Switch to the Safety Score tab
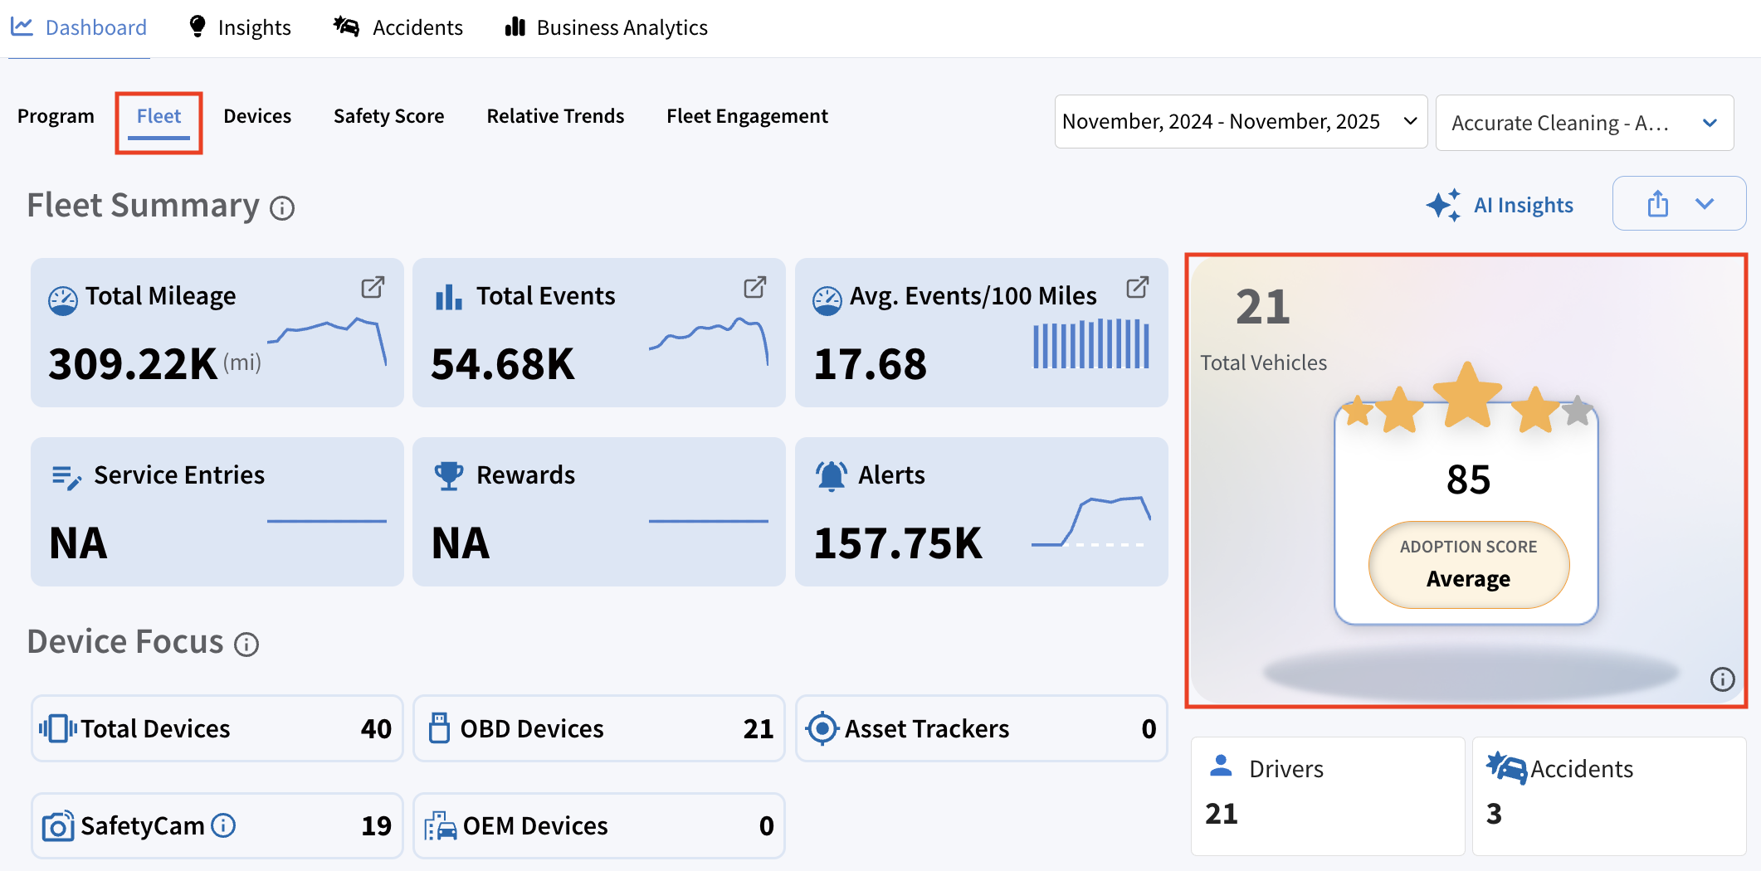Screen dimensions: 1761x871 pos(388,116)
